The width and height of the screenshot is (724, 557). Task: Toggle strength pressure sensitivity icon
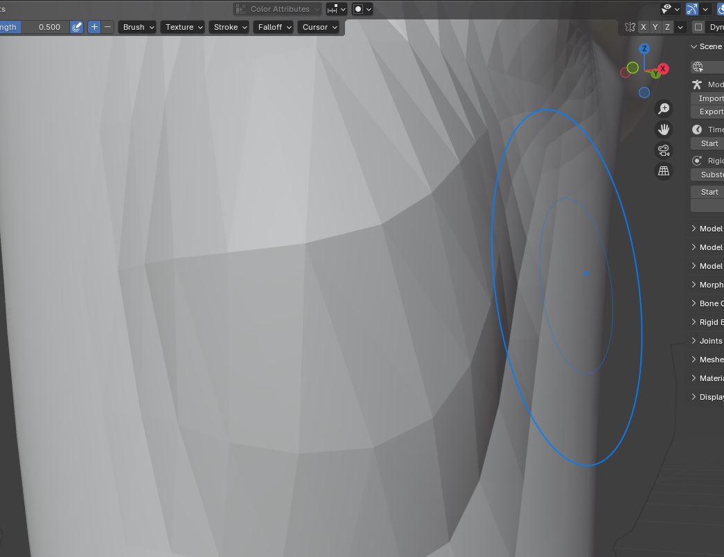point(77,27)
